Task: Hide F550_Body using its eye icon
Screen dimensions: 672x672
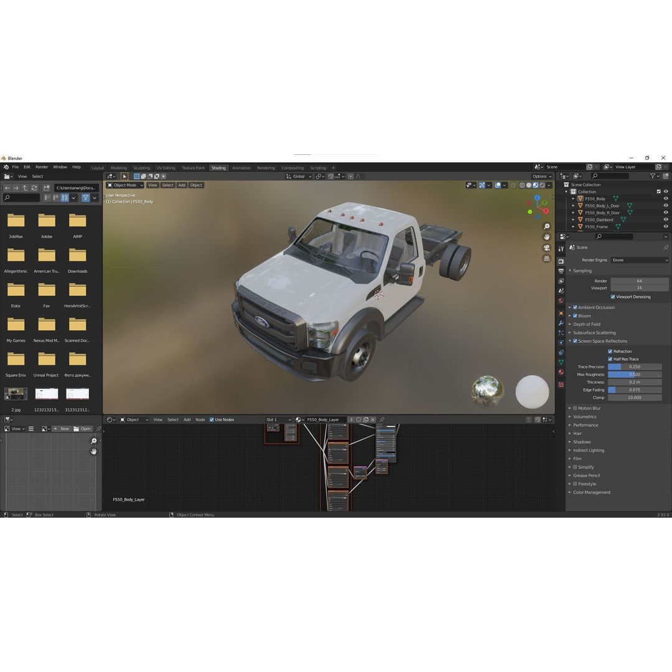Action: click(666, 198)
